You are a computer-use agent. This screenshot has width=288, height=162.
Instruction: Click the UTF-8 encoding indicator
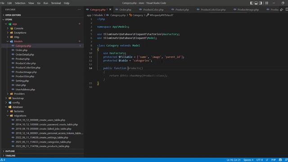click(x=260, y=160)
